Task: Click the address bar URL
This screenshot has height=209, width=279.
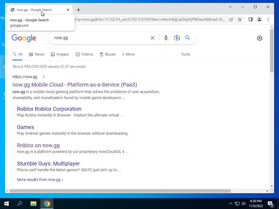Action: pyautogui.click(x=150, y=19)
